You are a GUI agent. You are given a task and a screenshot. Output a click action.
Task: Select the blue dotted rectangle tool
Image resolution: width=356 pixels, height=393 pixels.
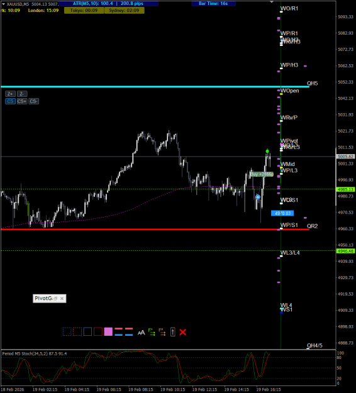tap(67, 331)
